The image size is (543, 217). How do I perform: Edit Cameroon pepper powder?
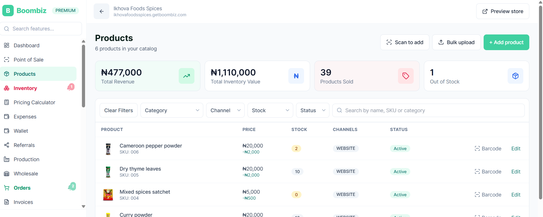click(x=516, y=149)
